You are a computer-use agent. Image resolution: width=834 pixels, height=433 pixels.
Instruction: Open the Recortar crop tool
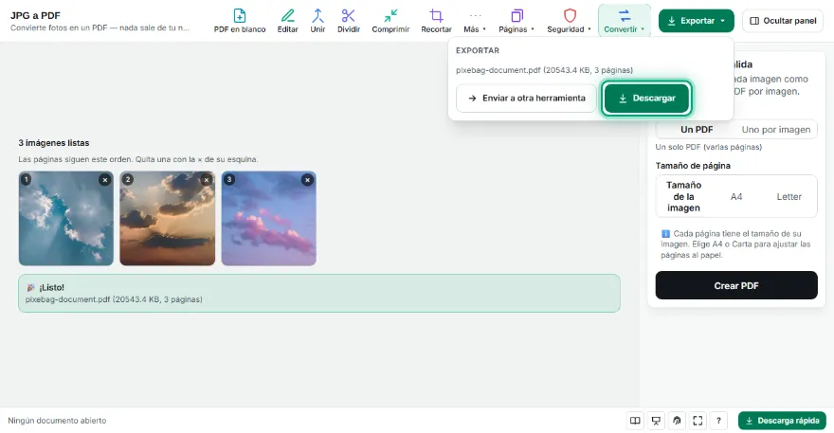436,21
